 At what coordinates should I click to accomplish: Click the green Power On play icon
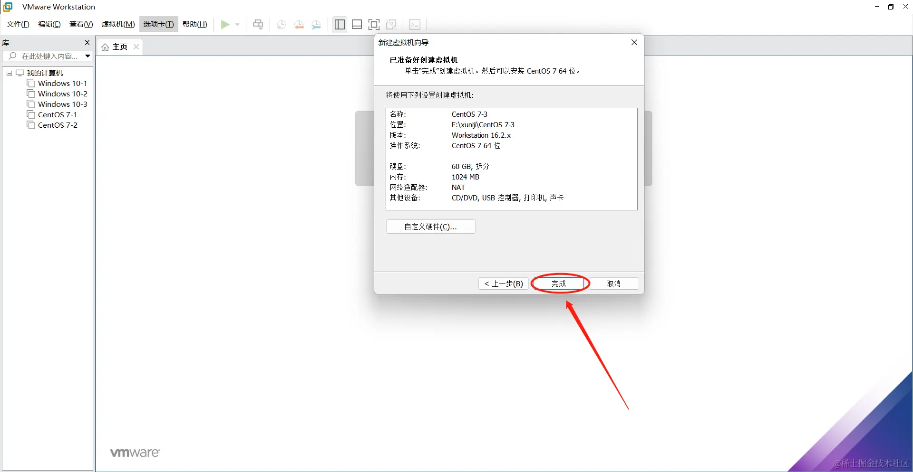tap(225, 24)
